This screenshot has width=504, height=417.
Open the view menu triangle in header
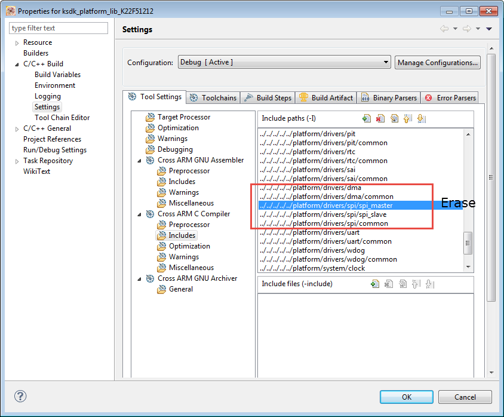[x=489, y=29]
